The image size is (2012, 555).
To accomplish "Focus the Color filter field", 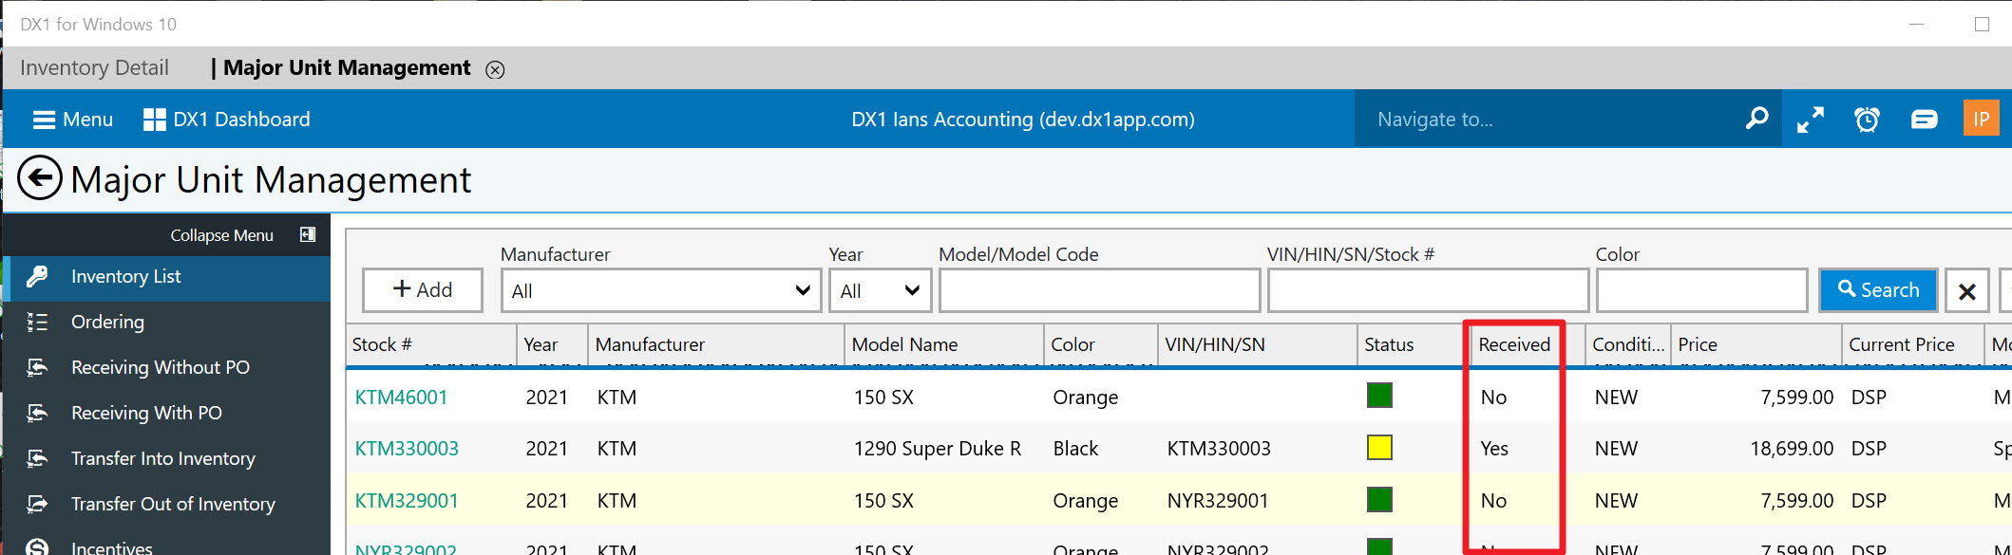I will [x=1701, y=290].
